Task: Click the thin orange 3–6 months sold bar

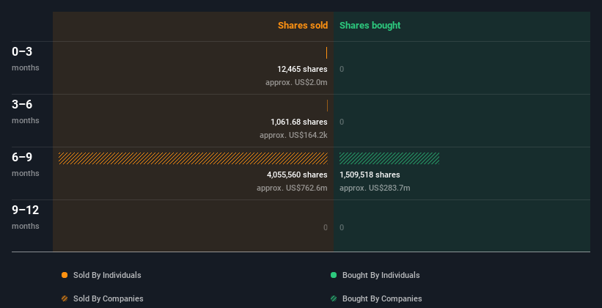Action: [327, 106]
